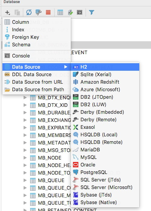Choose Schema from the New menu
Viewport: 151px width, 211px height.
coord(36,45)
